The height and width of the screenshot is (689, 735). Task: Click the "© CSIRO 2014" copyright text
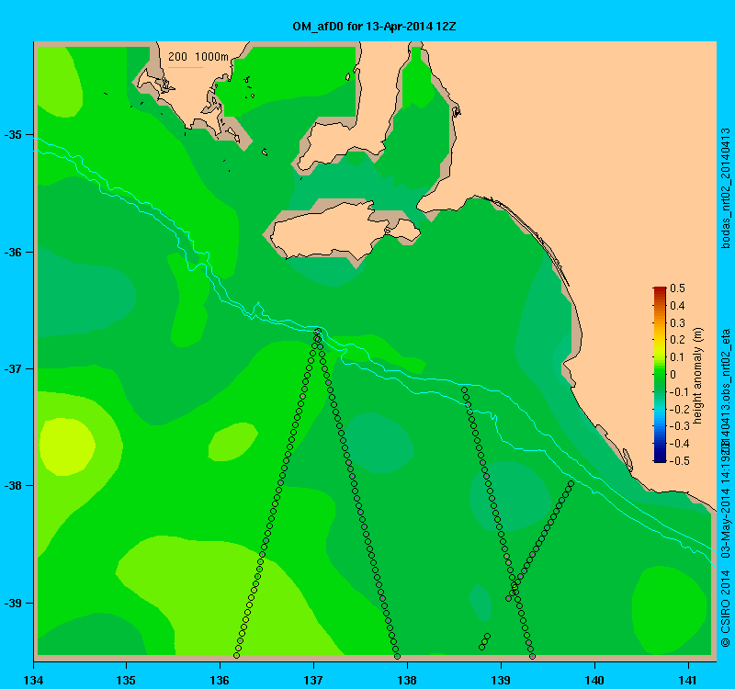(x=725, y=608)
